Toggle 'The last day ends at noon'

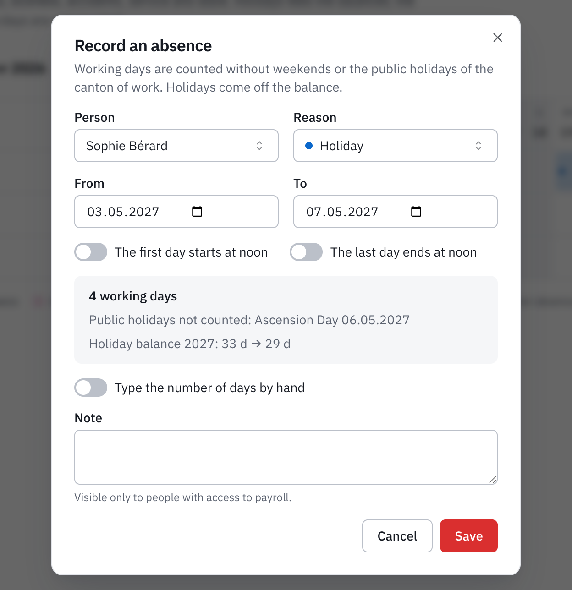306,252
